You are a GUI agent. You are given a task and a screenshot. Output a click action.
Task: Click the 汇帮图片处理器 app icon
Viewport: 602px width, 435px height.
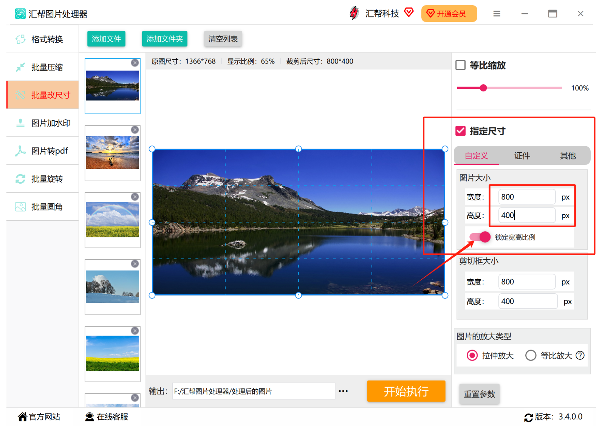click(20, 14)
